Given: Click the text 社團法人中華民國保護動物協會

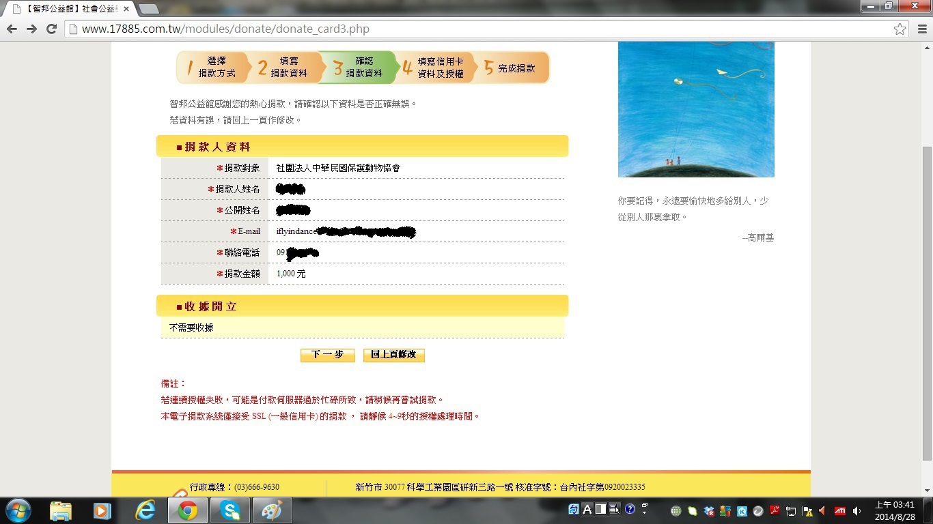Looking at the screenshot, I should (x=338, y=168).
